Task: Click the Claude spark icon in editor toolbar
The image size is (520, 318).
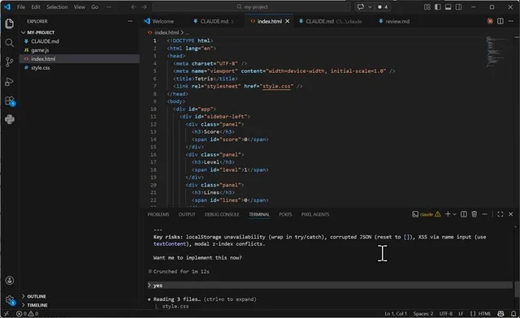Action: tap(490, 21)
